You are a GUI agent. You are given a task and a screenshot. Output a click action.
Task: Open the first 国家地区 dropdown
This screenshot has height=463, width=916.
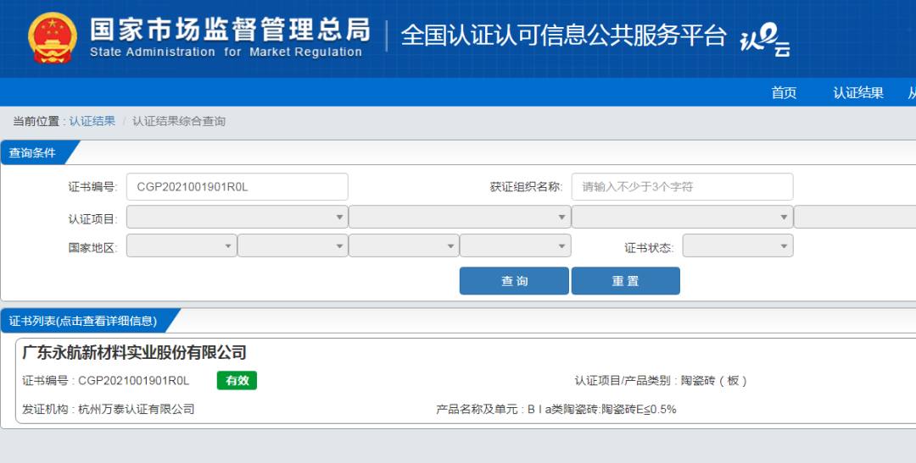pyautogui.click(x=182, y=245)
